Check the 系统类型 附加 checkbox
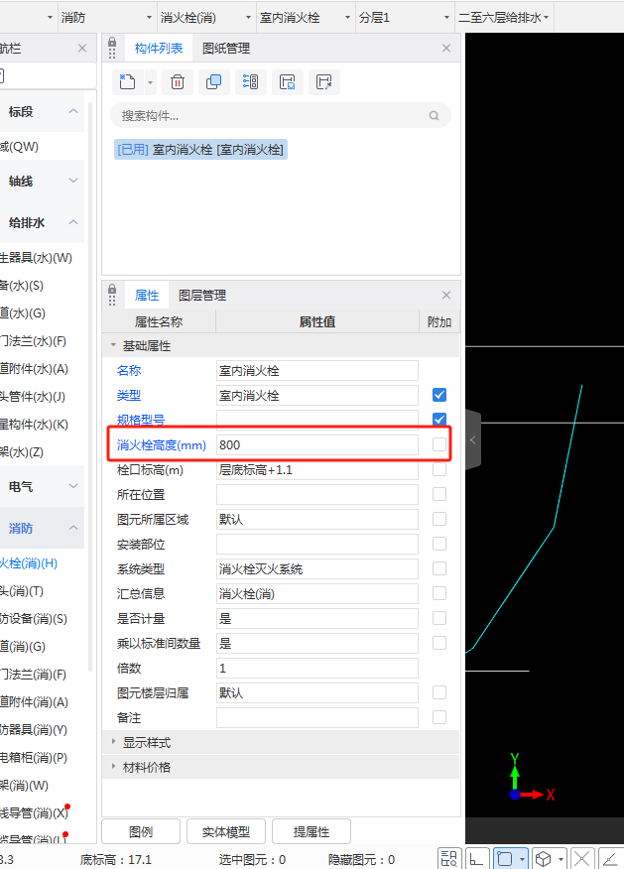This screenshot has width=624, height=869. (x=439, y=568)
